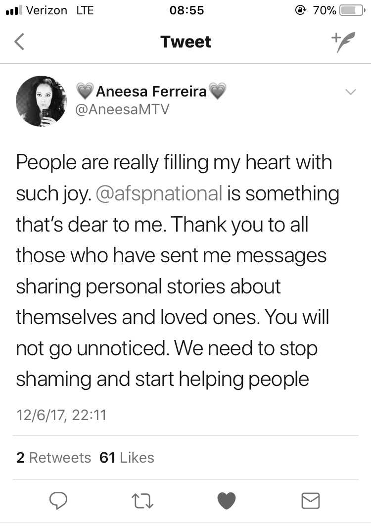Viewport: 371px width, 526px height.
Task: Tap the 08:55 clock in status bar
Action: (x=186, y=10)
